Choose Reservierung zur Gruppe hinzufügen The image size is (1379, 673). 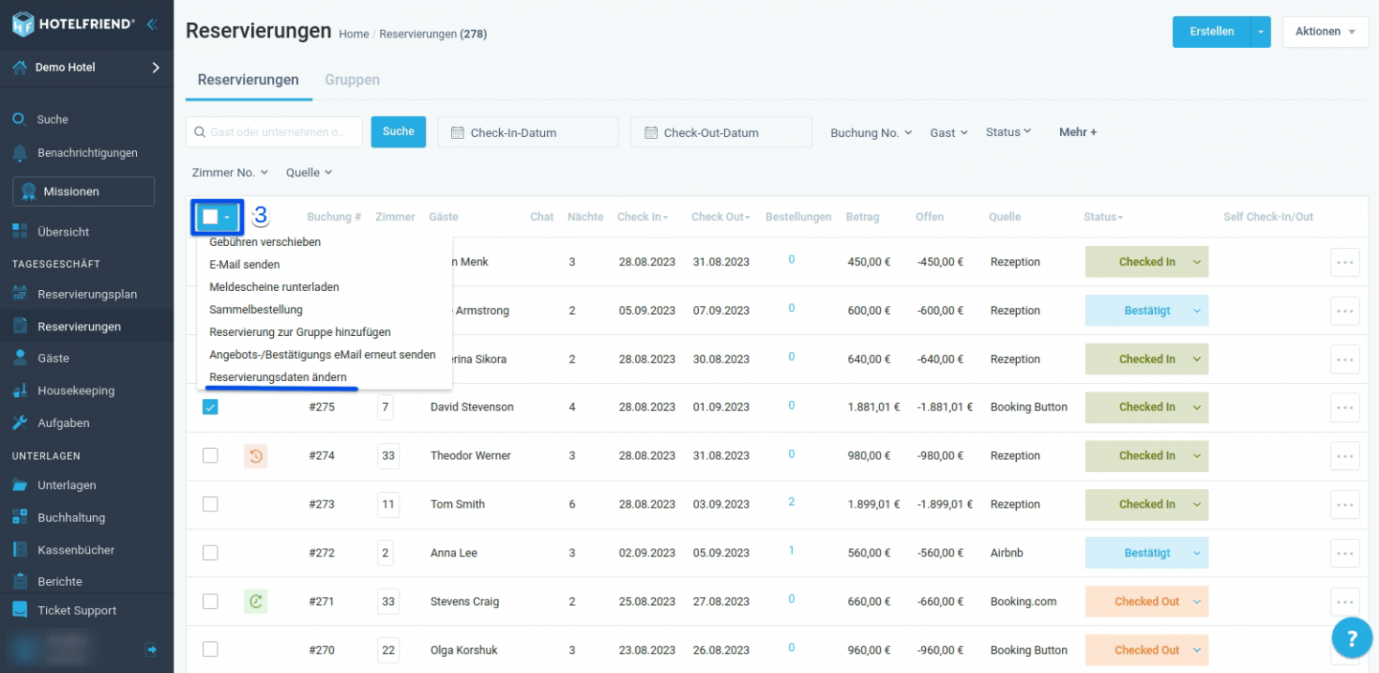pos(300,332)
